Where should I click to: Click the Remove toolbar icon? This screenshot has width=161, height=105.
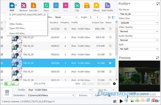tap(23, 7)
